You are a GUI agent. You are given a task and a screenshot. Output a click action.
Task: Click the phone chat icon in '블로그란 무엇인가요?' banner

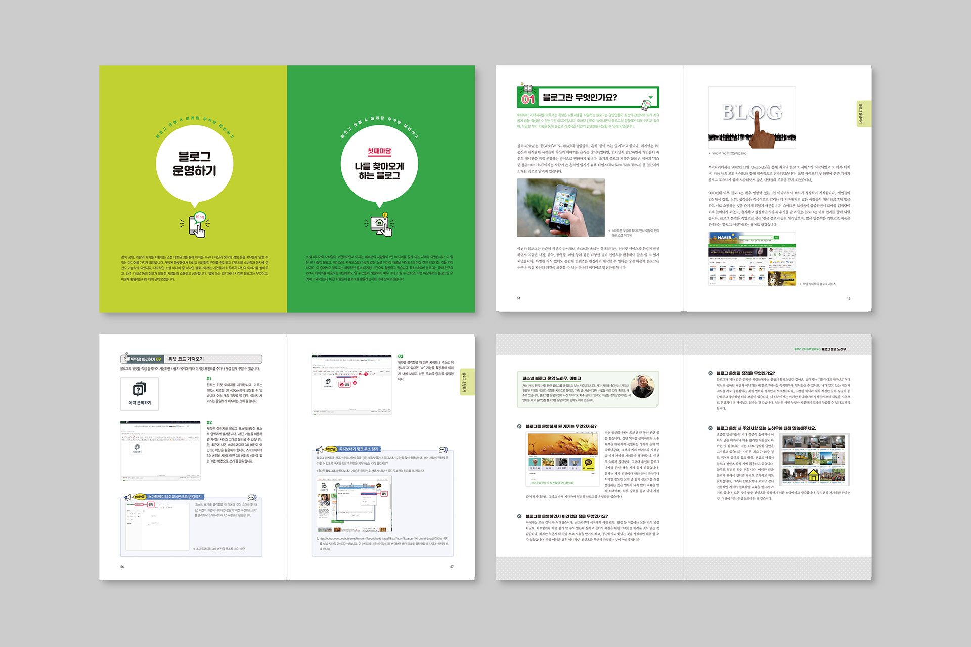[x=647, y=105]
